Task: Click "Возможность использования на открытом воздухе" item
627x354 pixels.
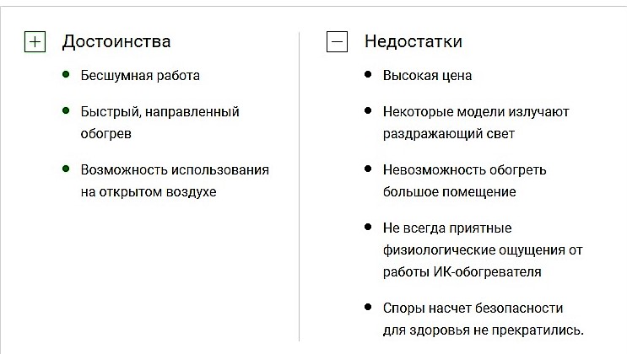Action: [x=174, y=180]
